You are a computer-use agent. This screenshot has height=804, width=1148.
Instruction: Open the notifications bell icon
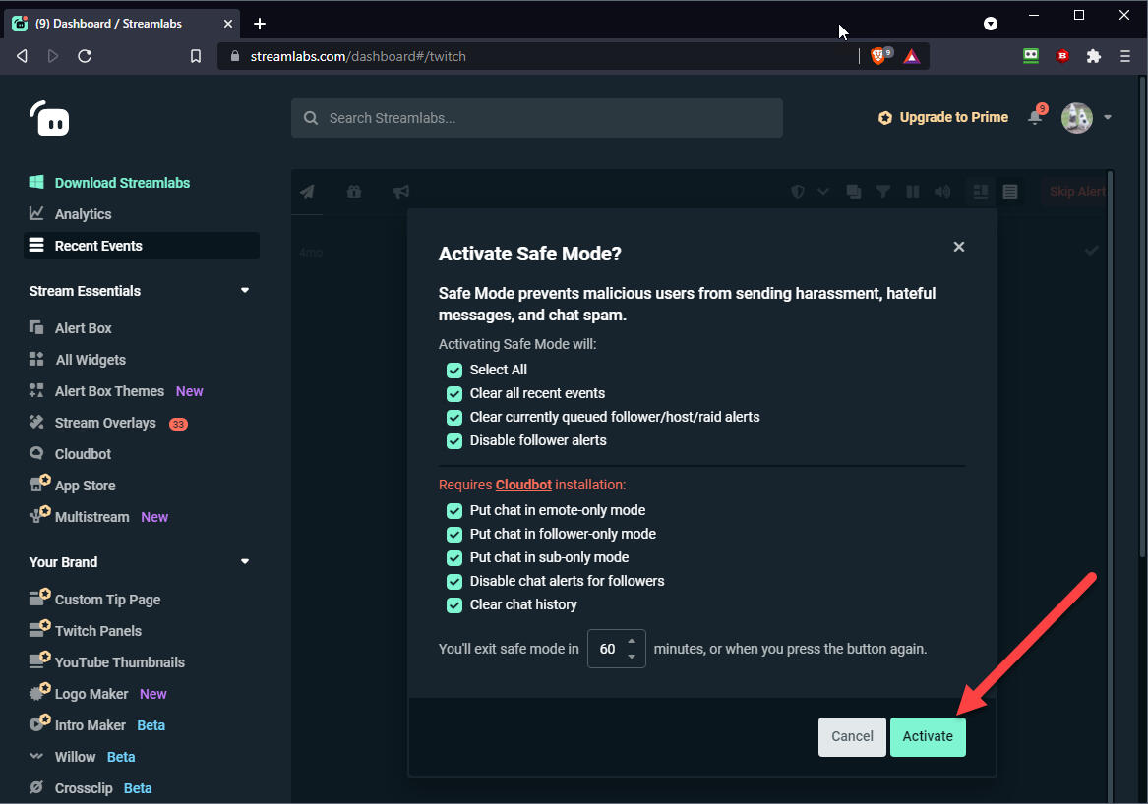click(1034, 117)
